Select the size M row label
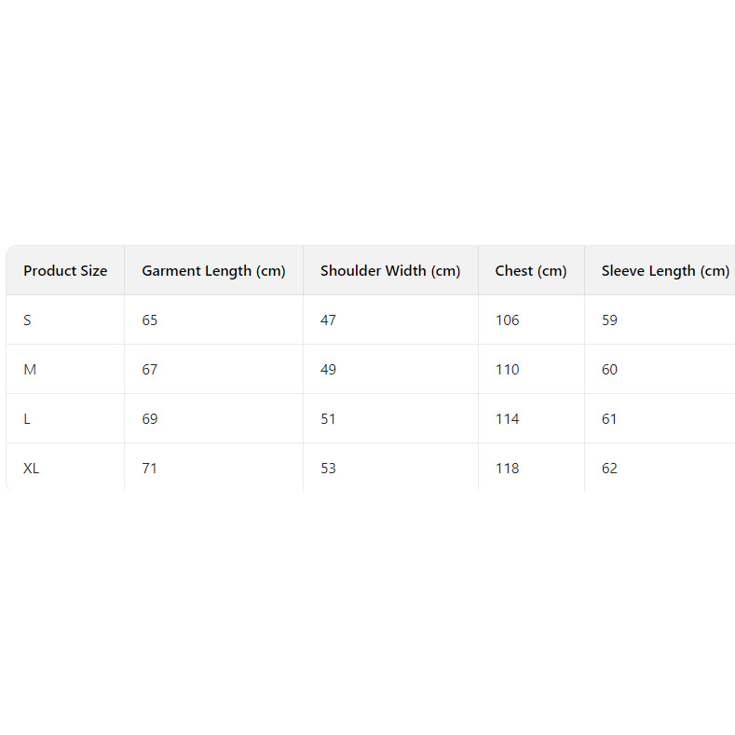 pos(30,370)
